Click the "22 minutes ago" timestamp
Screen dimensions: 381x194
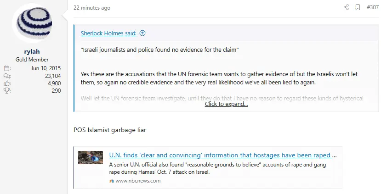[x=92, y=8]
